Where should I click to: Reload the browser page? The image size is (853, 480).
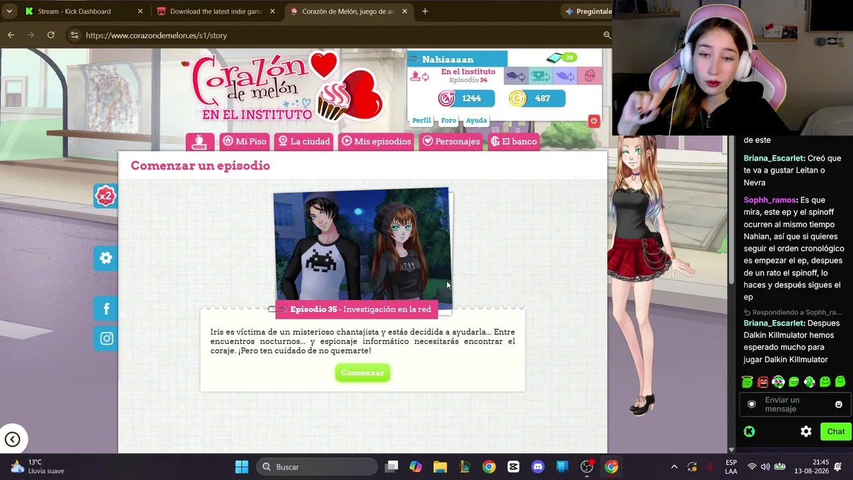coord(51,35)
